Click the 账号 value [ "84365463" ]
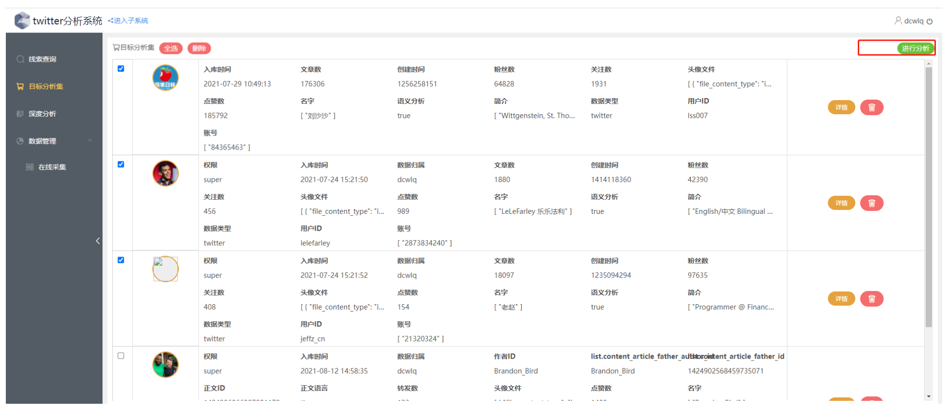The height and width of the screenshot is (413, 951). [x=227, y=147]
